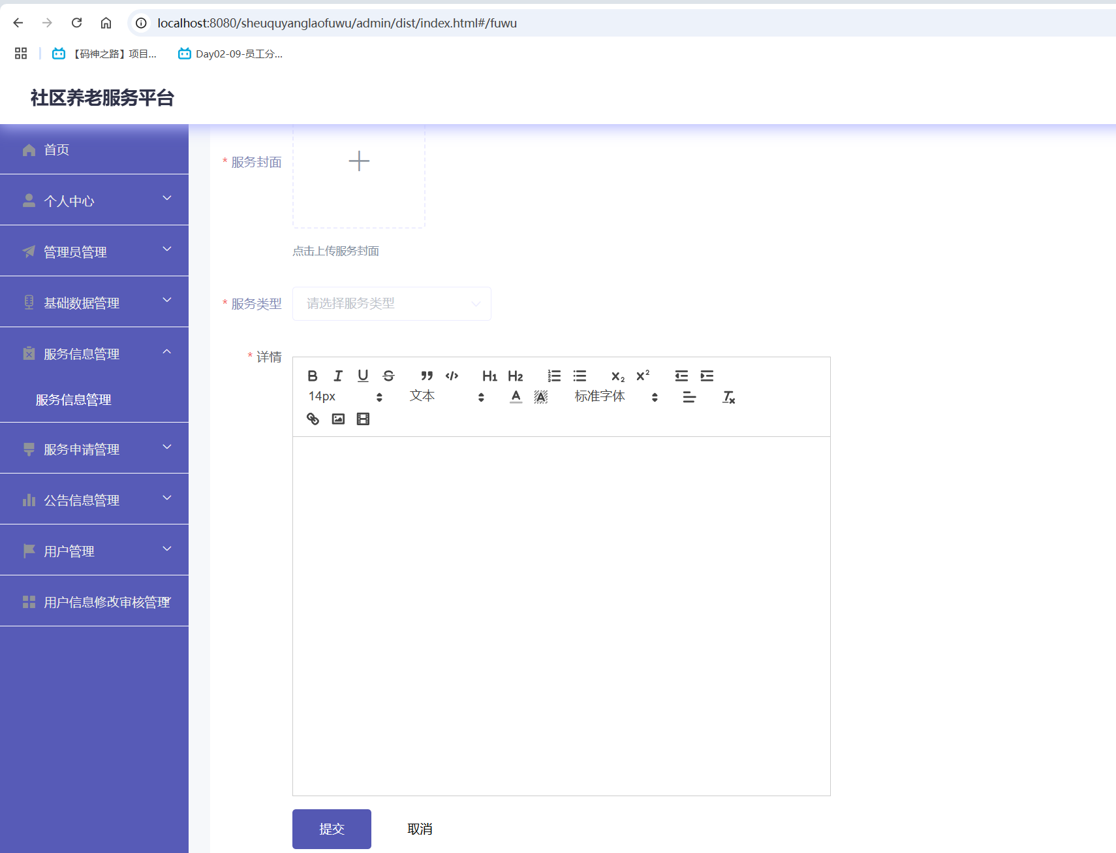The image size is (1116, 853).
Task: Insert a hyperlink in editor
Action: coord(313,419)
